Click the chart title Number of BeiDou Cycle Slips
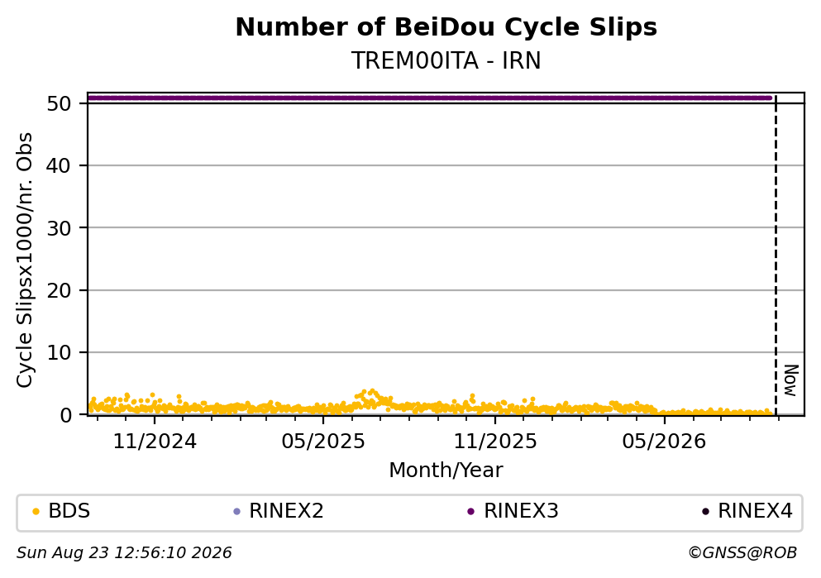The image size is (821, 578). (x=446, y=27)
